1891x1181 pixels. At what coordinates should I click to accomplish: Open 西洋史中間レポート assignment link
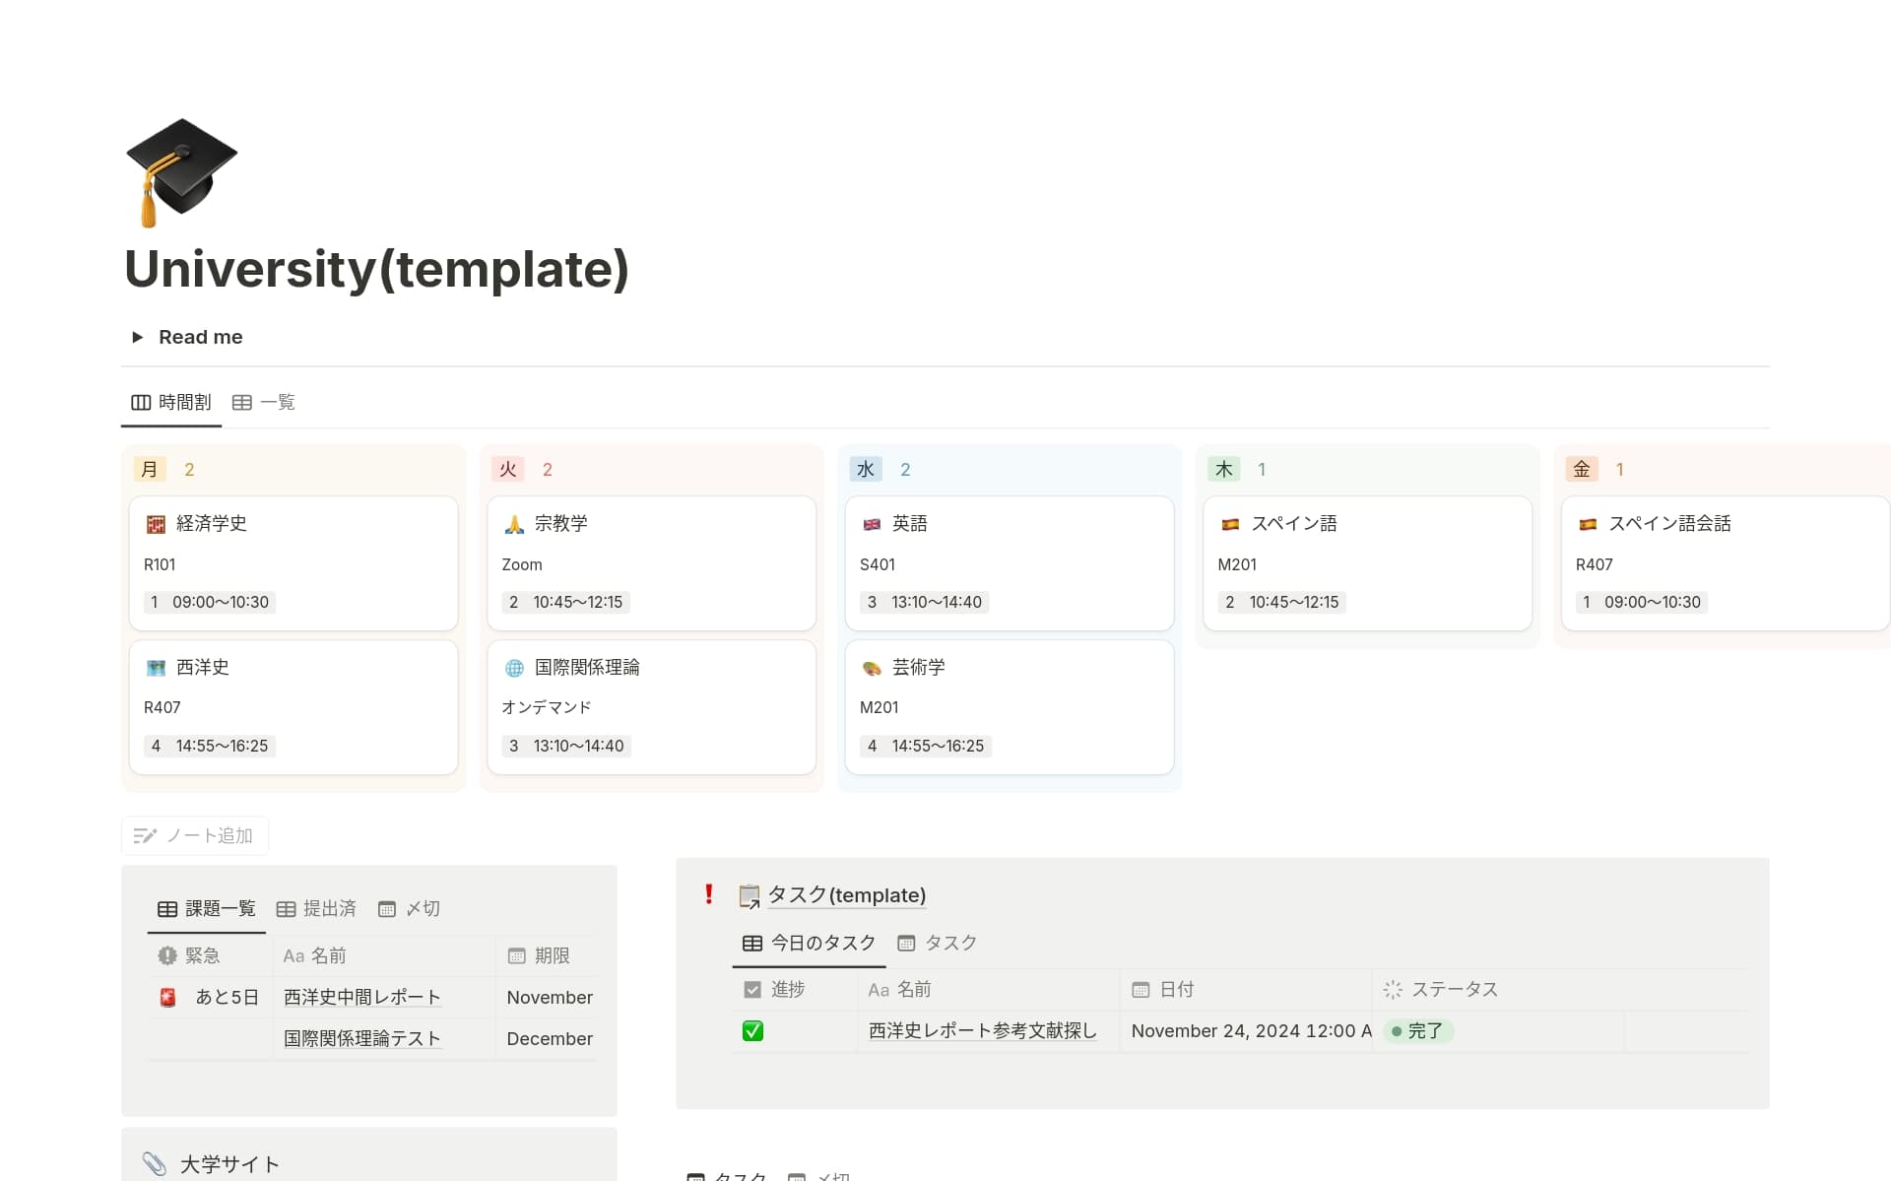pos(361,997)
